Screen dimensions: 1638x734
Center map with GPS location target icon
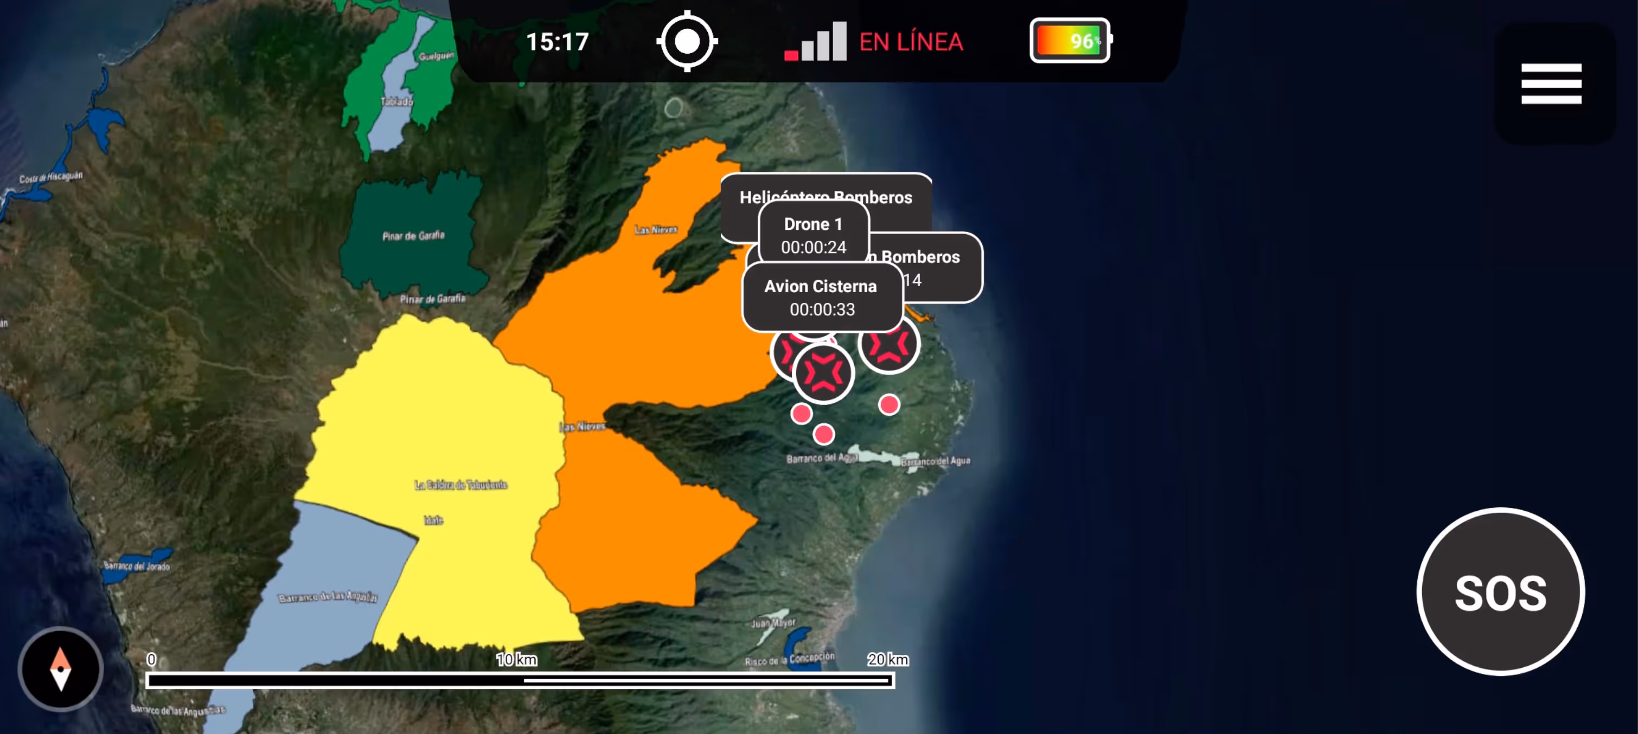pyautogui.click(x=687, y=41)
